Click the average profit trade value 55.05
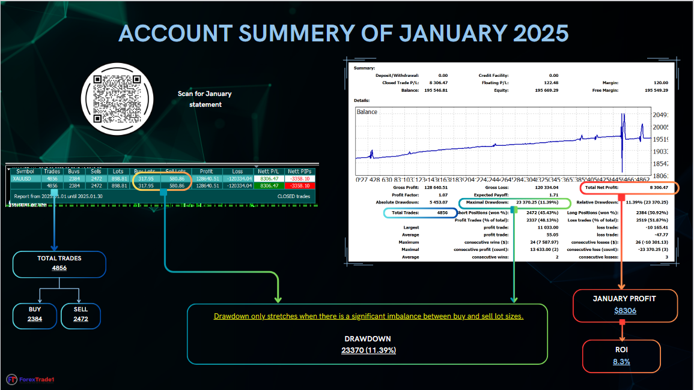Image resolution: width=694 pixels, height=390 pixels. [x=552, y=235]
